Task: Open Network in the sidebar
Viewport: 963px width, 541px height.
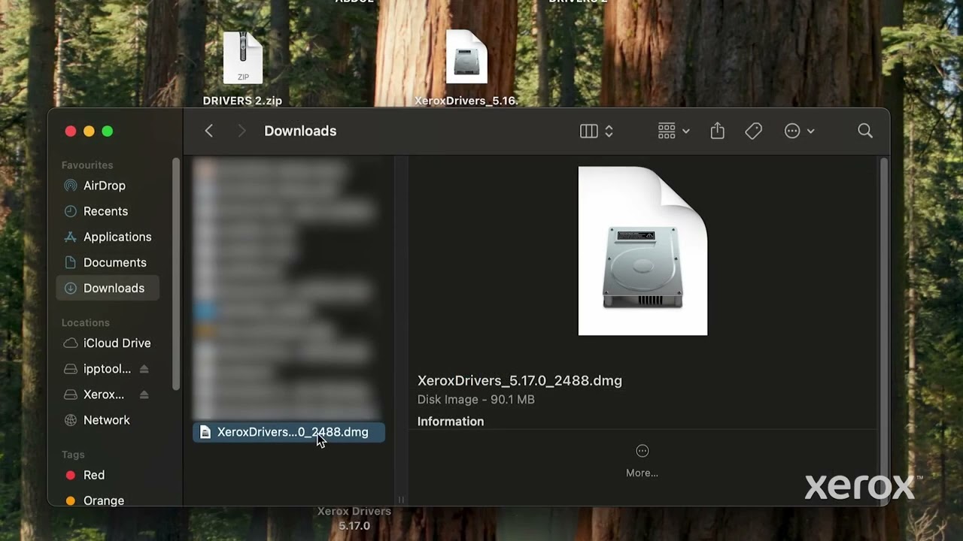Action: point(108,420)
